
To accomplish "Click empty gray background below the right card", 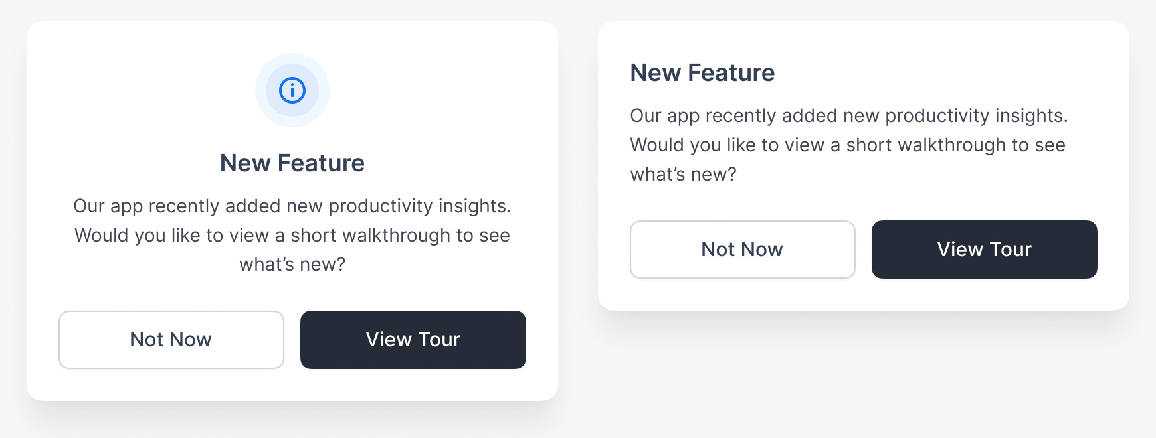I will (x=864, y=378).
